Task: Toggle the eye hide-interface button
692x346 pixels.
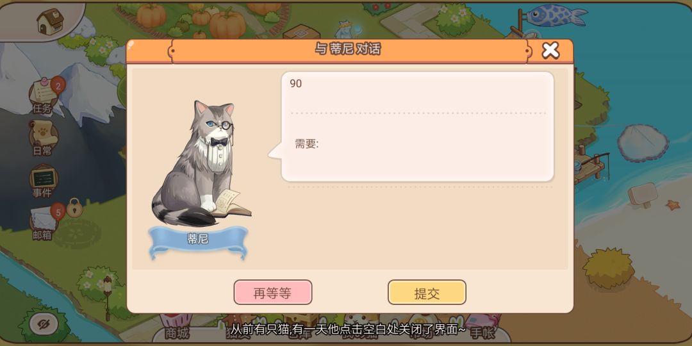Action: (44, 325)
